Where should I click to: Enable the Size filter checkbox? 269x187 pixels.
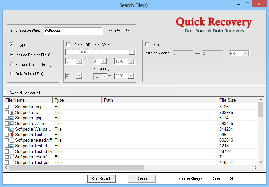click(147, 44)
